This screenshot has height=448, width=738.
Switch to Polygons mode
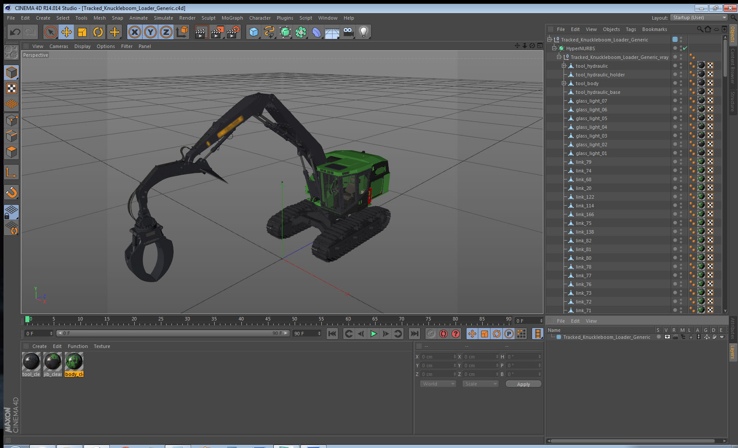tap(11, 152)
